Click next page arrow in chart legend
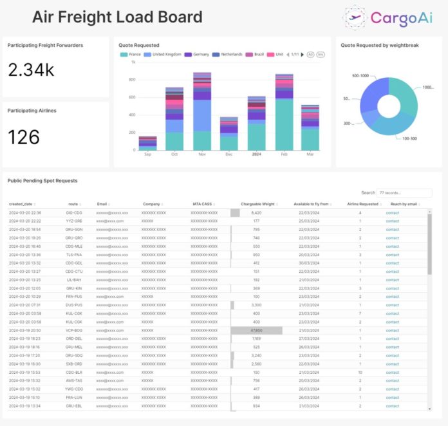 click(303, 55)
